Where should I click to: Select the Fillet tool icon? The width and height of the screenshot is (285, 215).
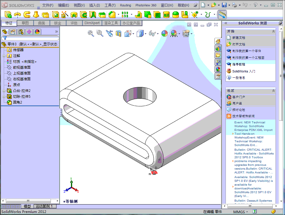pos(112,15)
